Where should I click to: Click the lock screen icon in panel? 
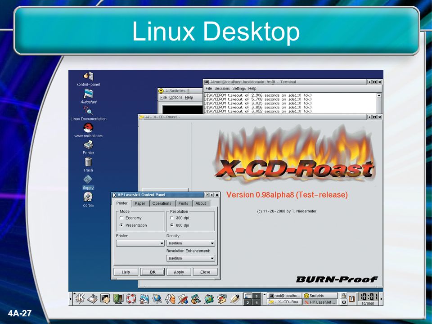343,296
